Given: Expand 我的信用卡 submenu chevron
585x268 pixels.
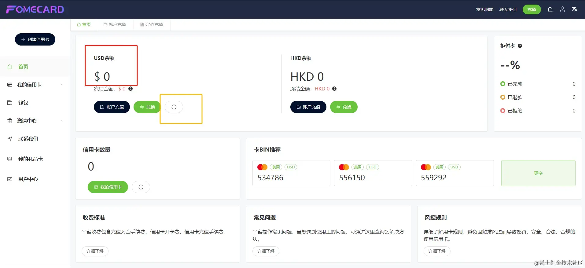Looking at the screenshot, I should (62, 85).
